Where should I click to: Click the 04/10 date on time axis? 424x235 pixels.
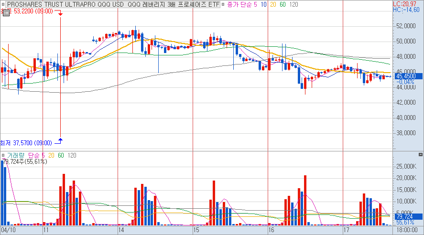click(8, 230)
